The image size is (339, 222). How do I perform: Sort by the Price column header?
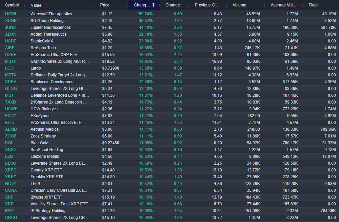click(x=105, y=5)
